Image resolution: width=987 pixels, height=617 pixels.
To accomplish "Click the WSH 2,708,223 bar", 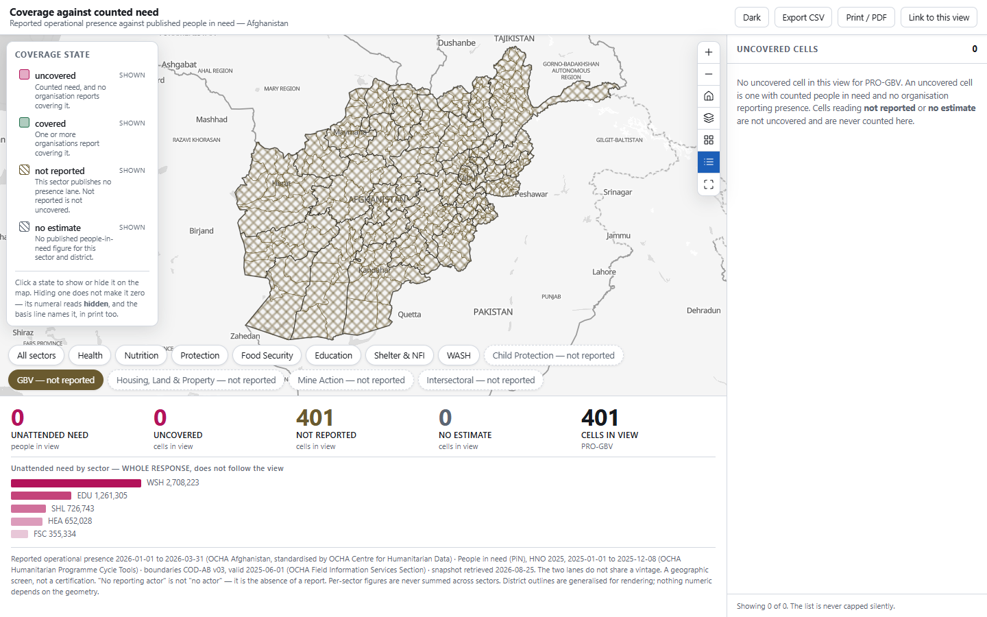I will (76, 483).
